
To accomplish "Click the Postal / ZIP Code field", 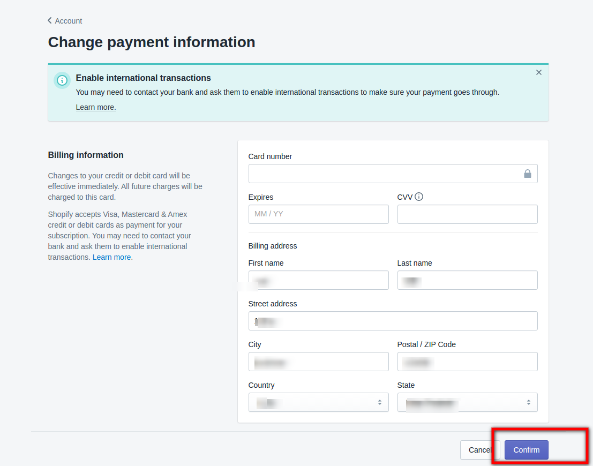I will click(467, 362).
